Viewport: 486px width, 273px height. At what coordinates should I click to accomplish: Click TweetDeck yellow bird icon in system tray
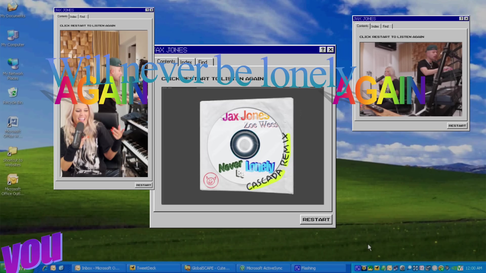tap(377, 268)
